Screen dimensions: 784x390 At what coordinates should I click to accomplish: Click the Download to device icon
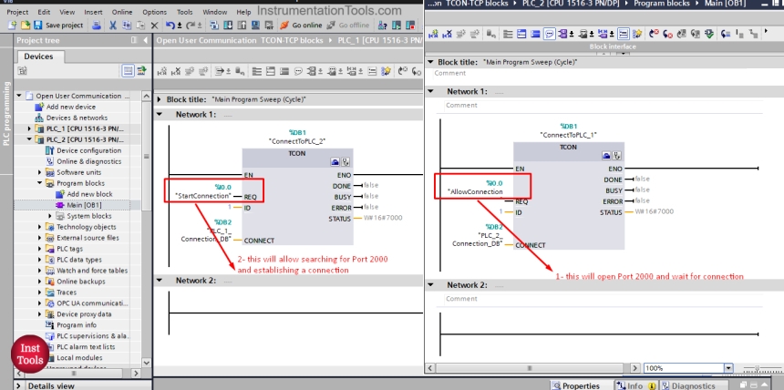click(228, 25)
